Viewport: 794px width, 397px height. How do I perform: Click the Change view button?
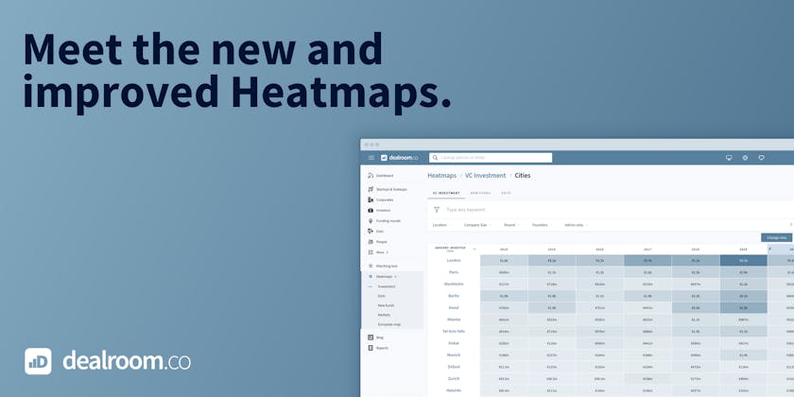tap(776, 238)
